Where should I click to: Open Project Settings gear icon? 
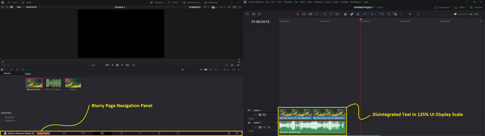pos(237,133)
